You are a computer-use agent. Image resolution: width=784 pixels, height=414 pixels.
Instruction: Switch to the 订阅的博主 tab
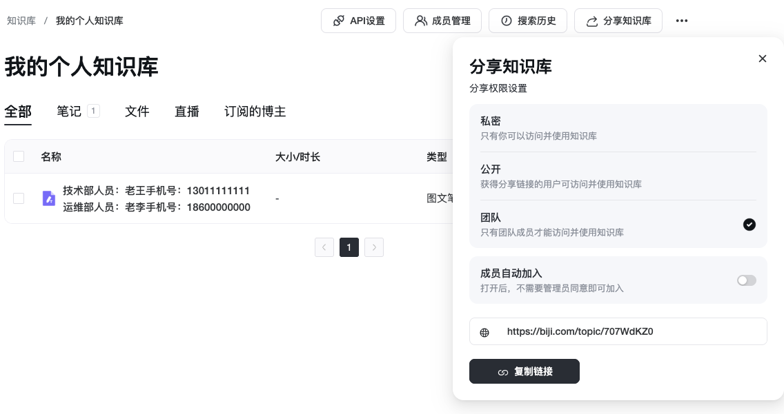(x=255, y=112)
